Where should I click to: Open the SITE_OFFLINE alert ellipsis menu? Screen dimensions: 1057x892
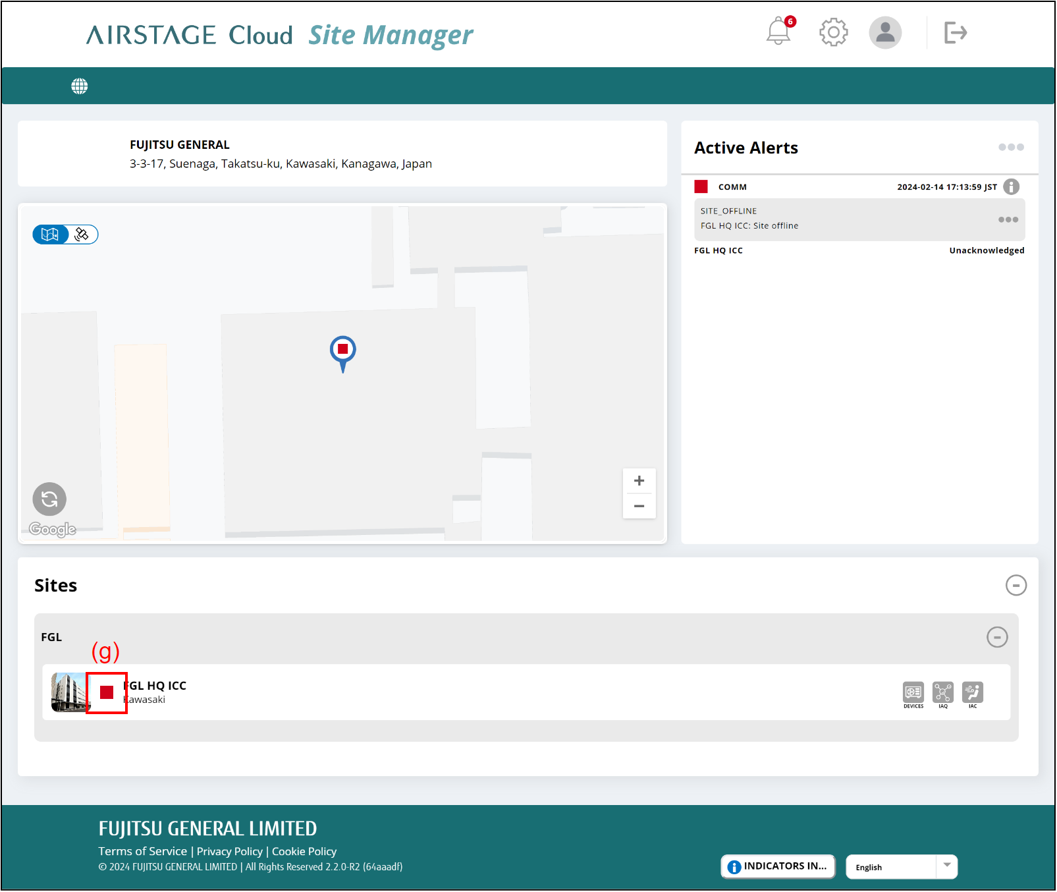(1007, 219)
